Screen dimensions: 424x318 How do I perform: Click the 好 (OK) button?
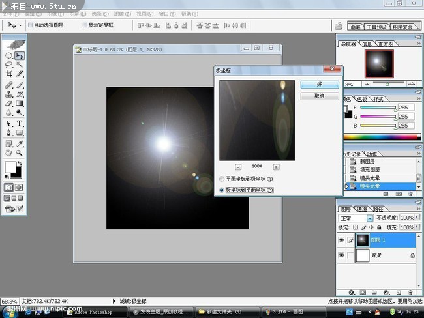(x=319, y=85)
